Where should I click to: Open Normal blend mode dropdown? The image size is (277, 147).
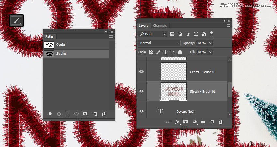point(159,43)
